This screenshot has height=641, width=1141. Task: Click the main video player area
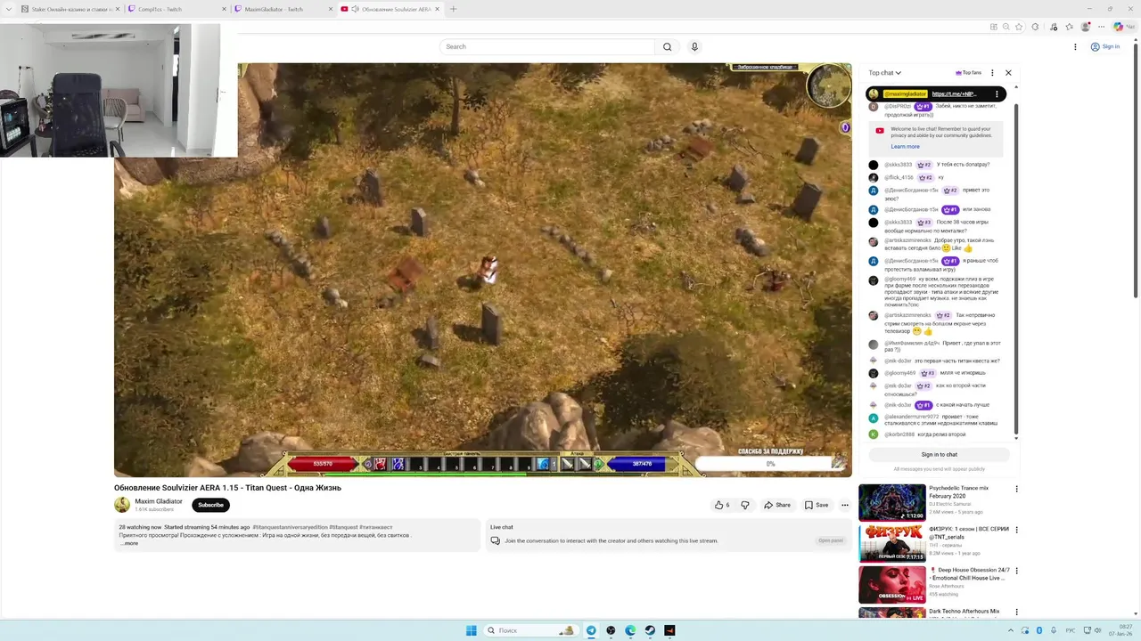pos(482,270)
